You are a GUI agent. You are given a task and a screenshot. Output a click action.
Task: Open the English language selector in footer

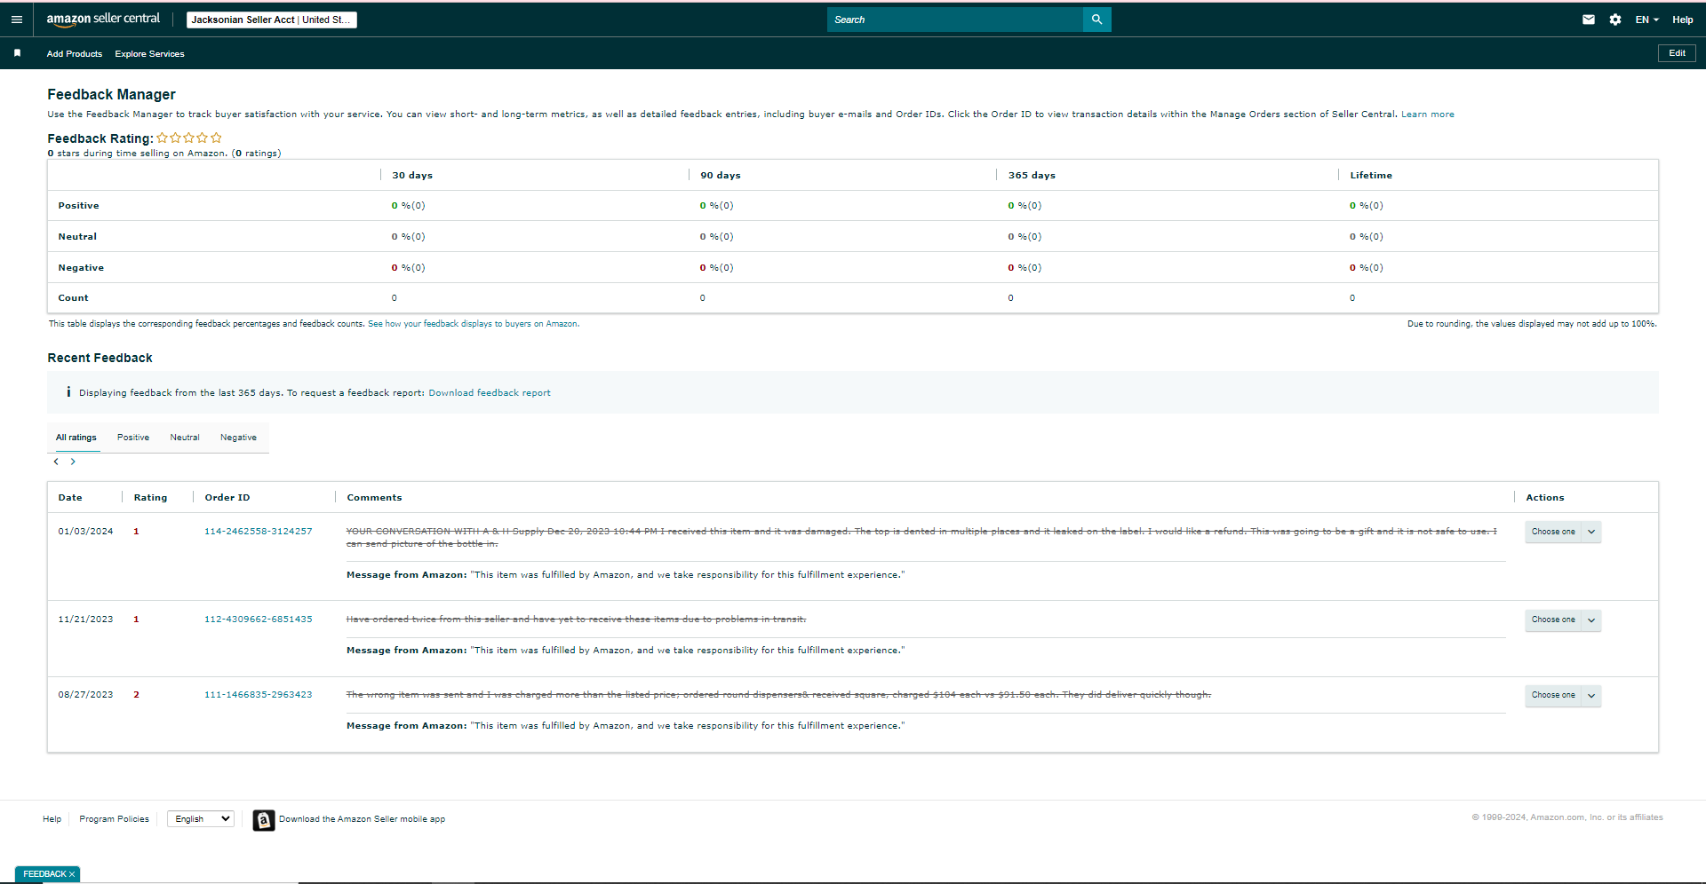point(201,819)
